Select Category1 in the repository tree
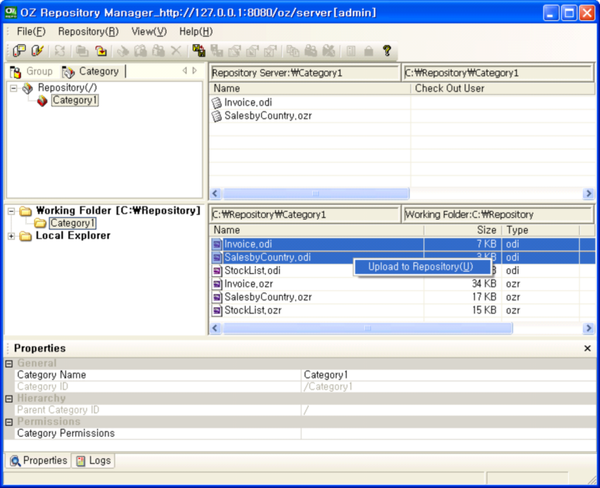 pyautogui.click(x=74, y=100)
